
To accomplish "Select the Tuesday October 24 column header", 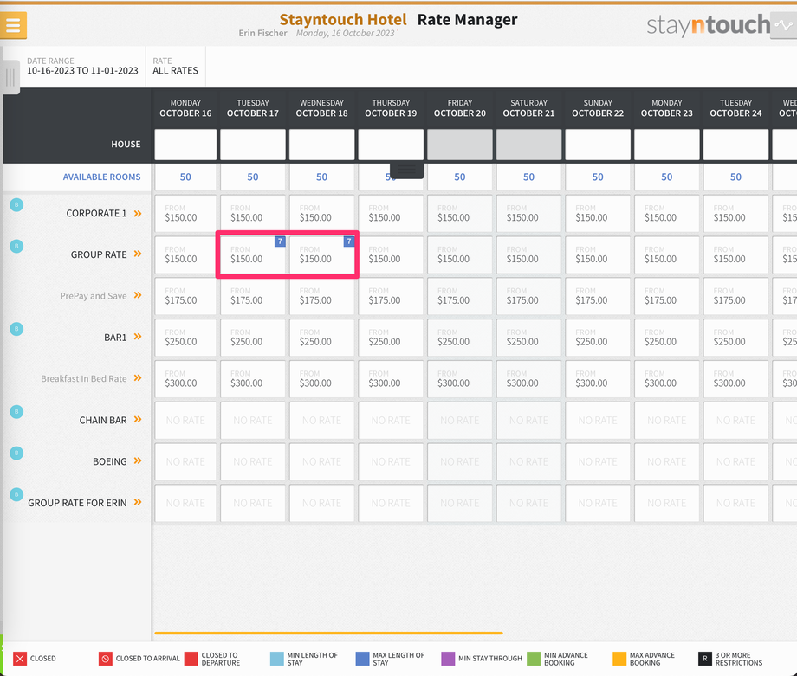I will coord(735,108).
